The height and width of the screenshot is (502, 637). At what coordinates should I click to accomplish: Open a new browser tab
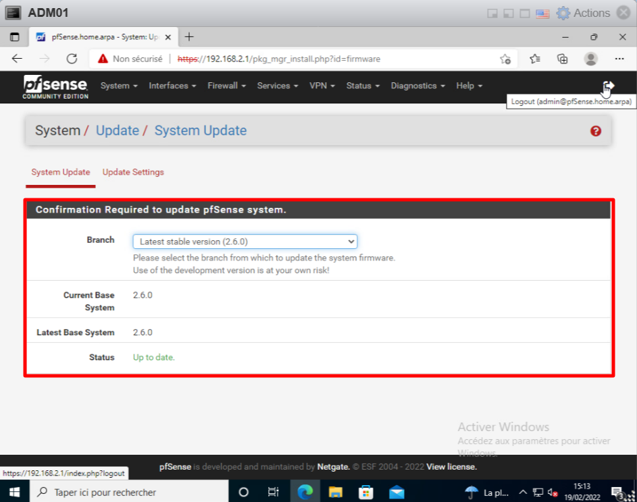coord(189,37)
